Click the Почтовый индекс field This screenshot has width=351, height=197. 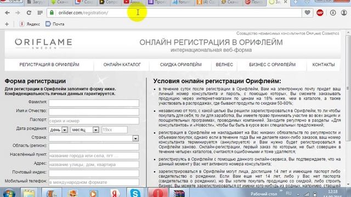coord(94,173)
